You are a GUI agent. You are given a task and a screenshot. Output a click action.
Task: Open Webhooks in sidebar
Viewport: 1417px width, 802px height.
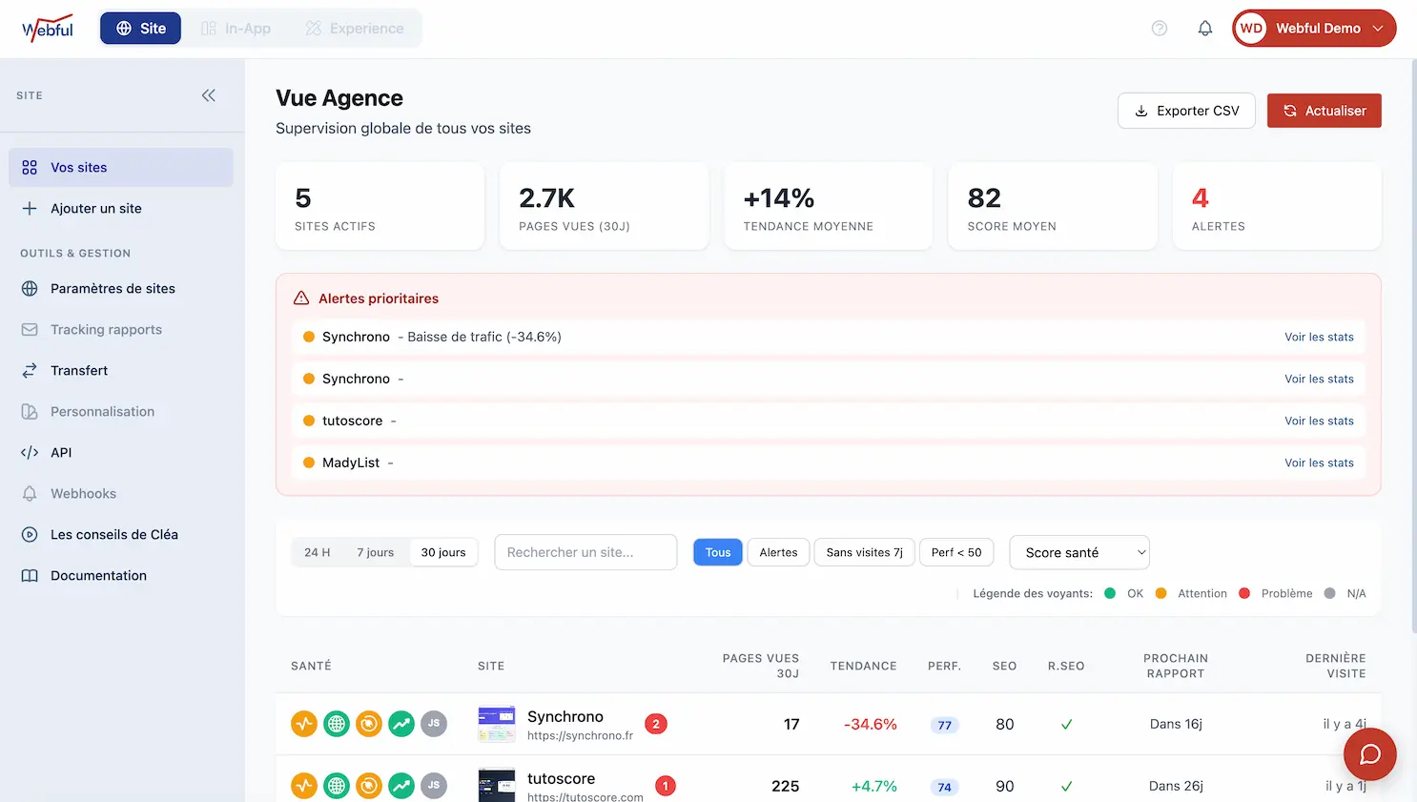point(121,493)
